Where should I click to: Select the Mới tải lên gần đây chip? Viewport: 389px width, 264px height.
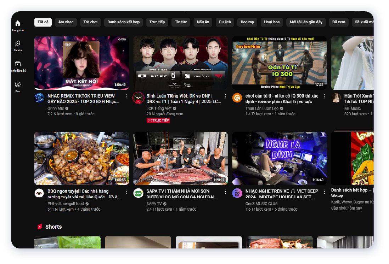coord(306,22)
